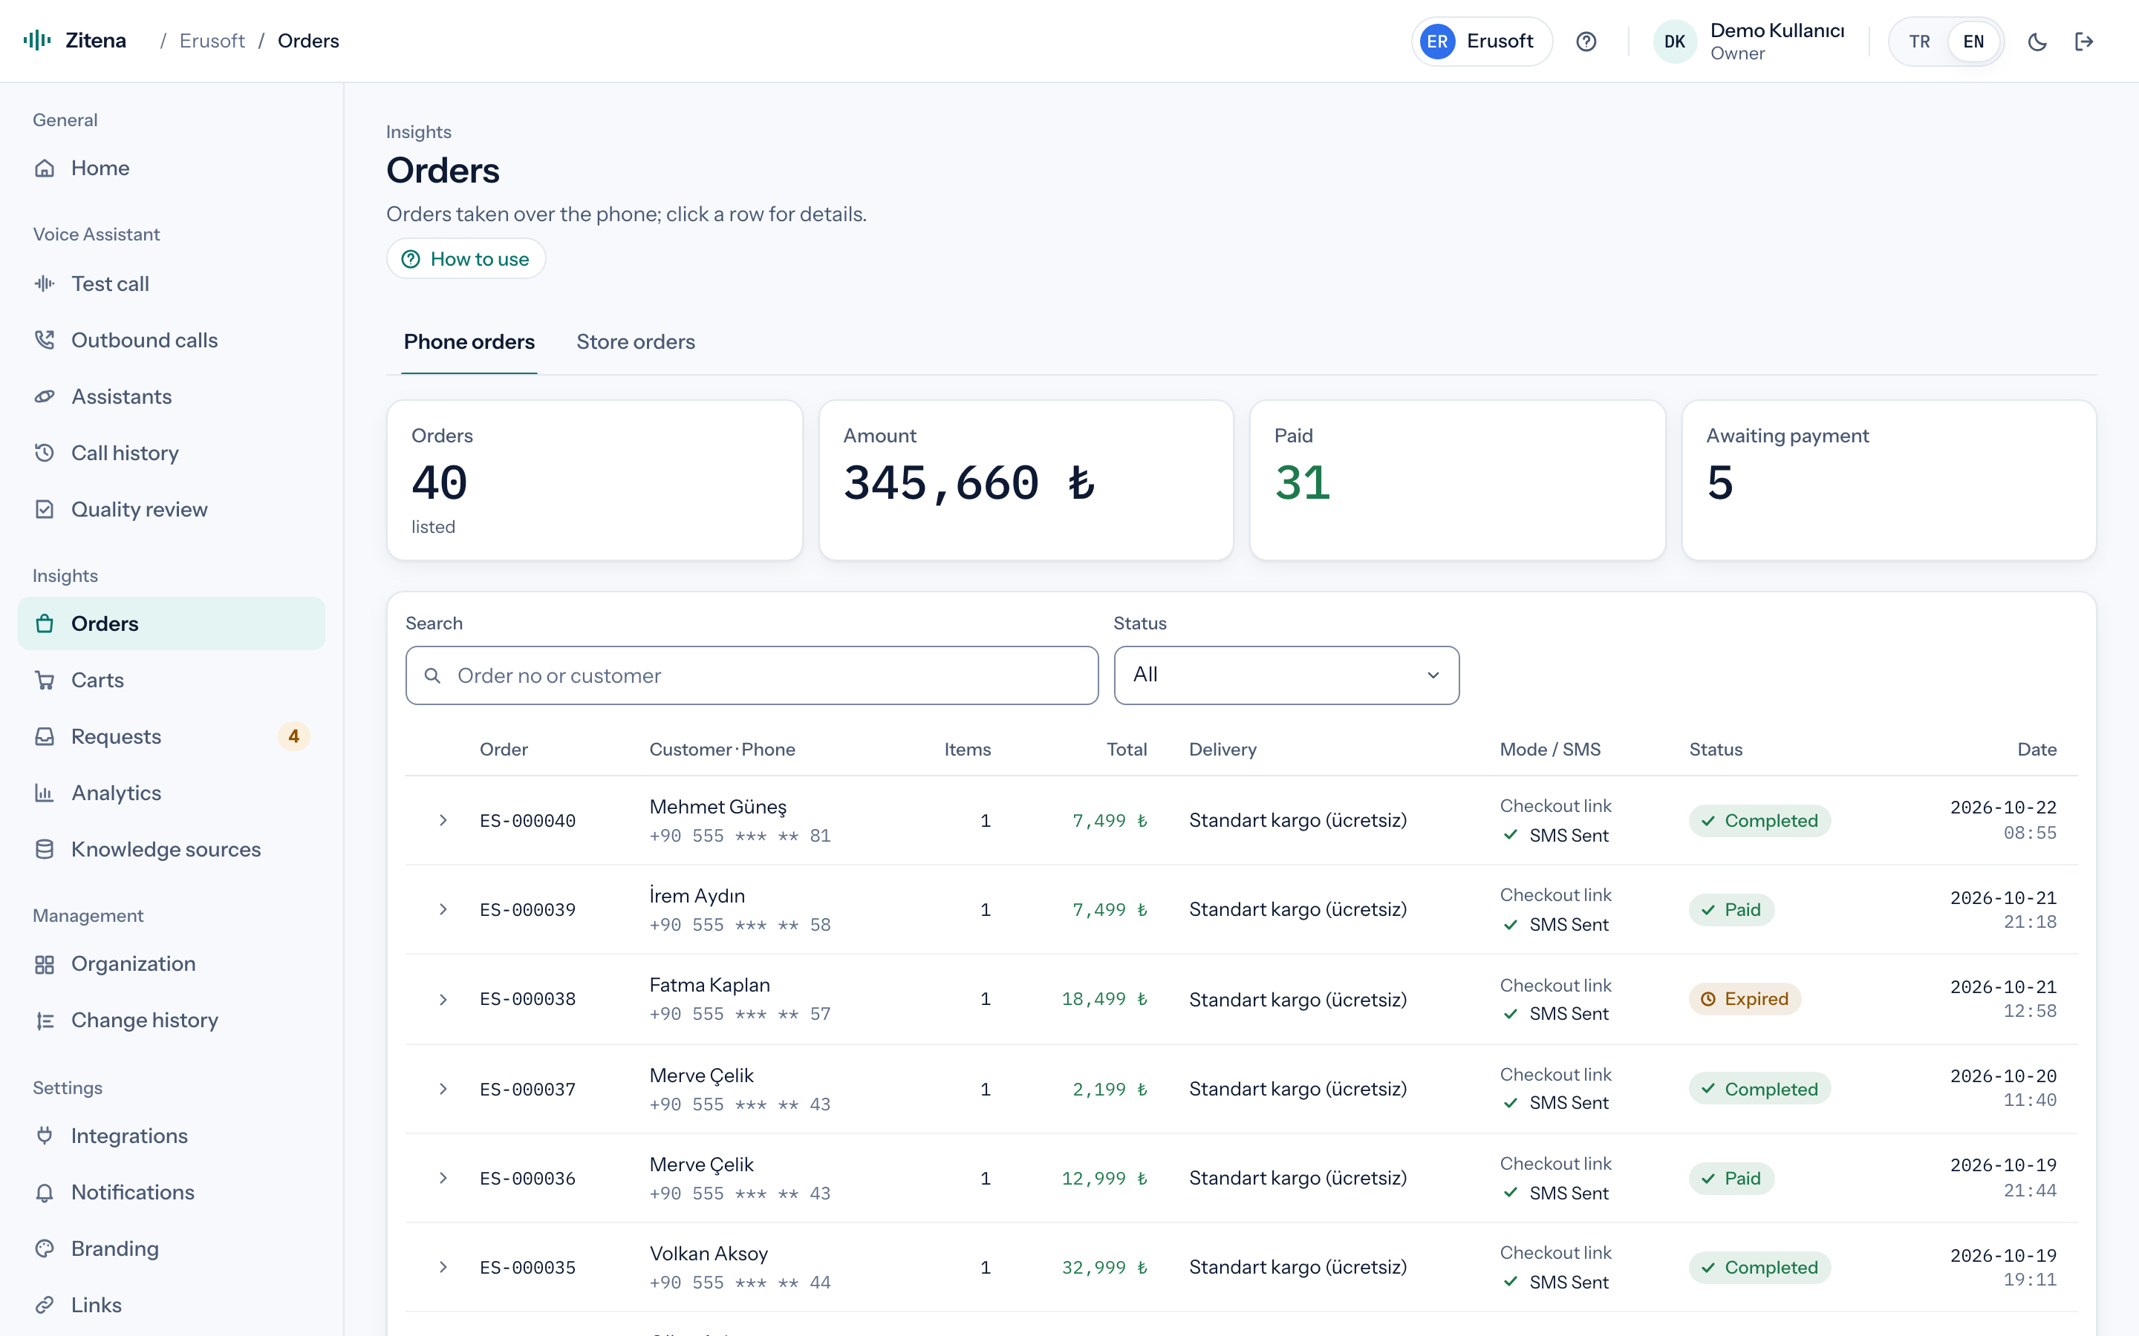Open Analytics page
This screenshot has width=2139, height=1336.
click(172, 793)
